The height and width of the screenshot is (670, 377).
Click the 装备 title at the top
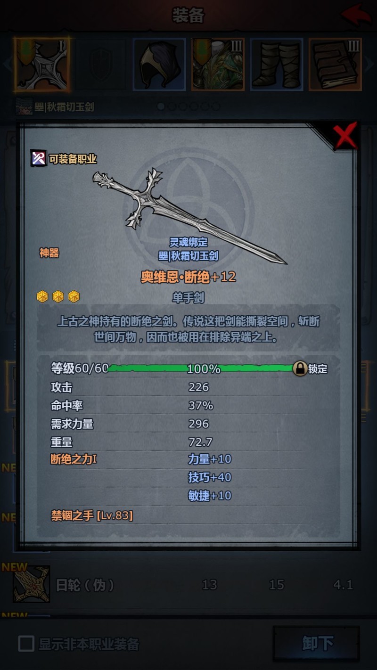(188, 16)
